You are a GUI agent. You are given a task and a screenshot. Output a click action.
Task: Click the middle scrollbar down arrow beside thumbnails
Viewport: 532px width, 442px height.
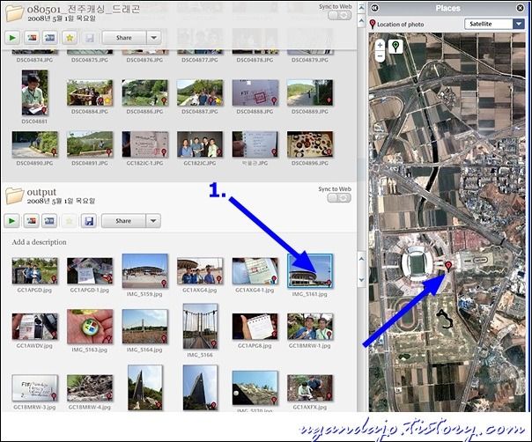(361, 279)
